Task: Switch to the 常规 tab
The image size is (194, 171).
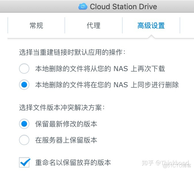Action: point(36,25)
